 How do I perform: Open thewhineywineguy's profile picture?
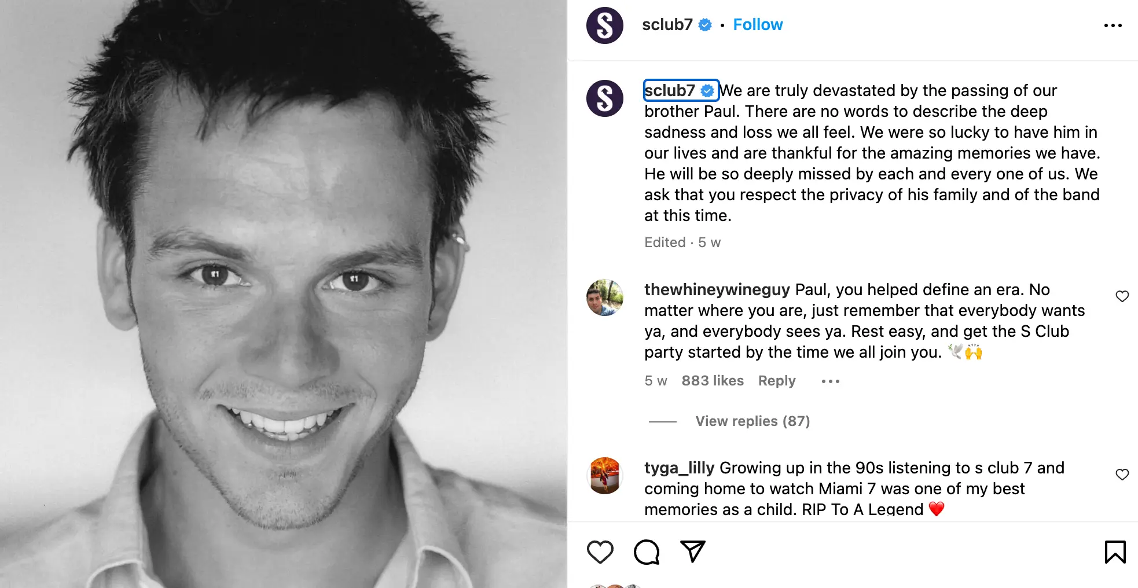coord(604,299)
